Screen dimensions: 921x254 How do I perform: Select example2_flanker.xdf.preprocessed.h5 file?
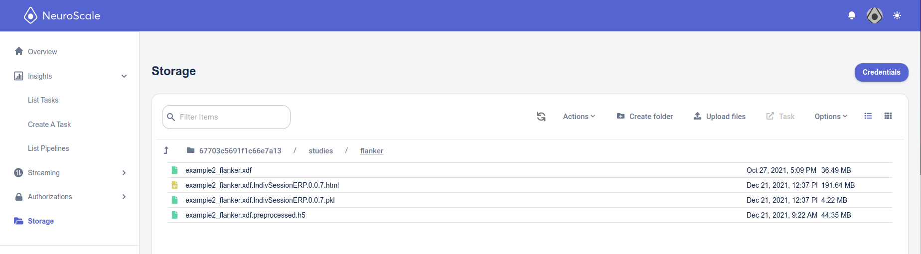[x=245, y=215]
